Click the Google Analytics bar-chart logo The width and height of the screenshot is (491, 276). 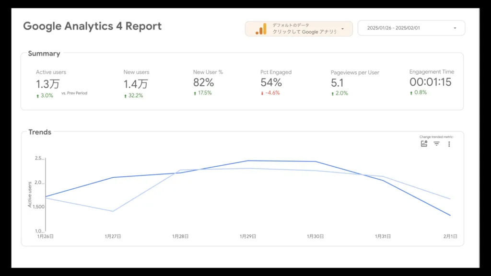(261, 29)
